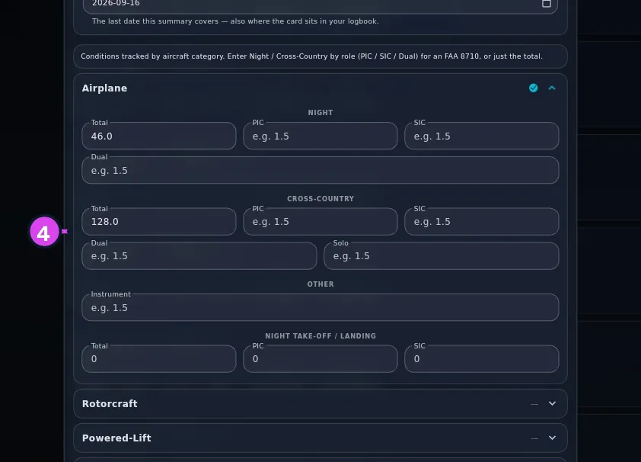Click Night Take-off / Landing PIC field
This screenshot has height=462, width=641.
(x=320, y=359)
